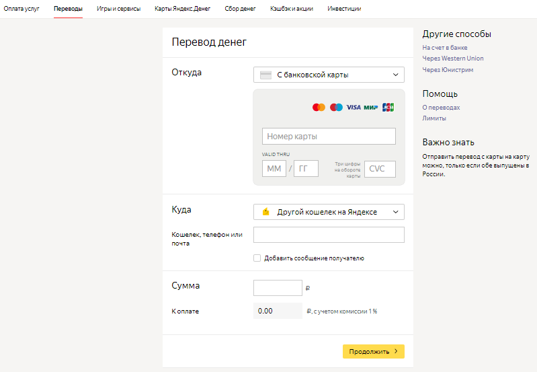Click the с учетом комиссии 1% note
Viewport: 537px width, 372px height.
coord(345,311)
